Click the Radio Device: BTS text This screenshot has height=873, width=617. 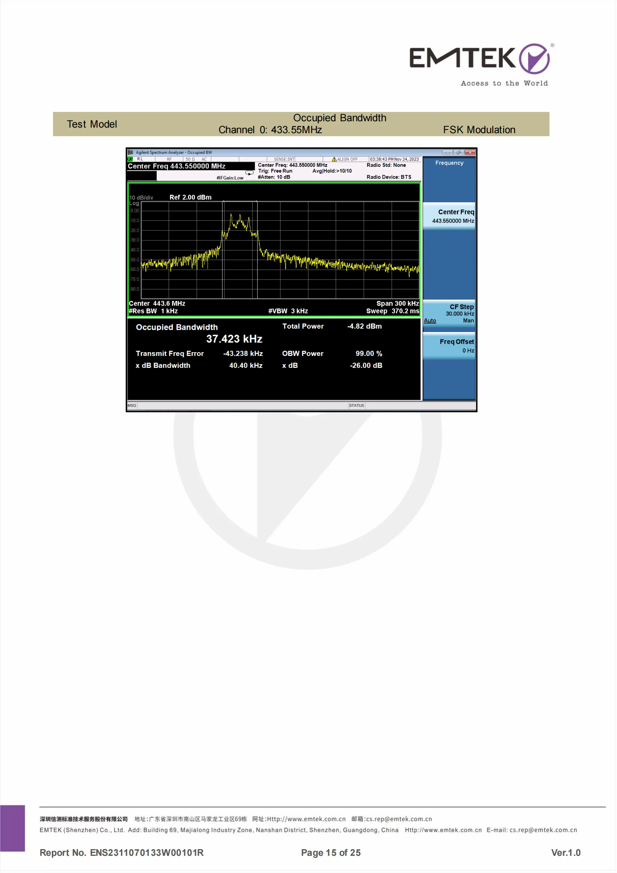coord(389,177)
